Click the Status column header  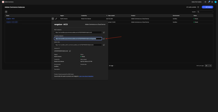point(195,16)
